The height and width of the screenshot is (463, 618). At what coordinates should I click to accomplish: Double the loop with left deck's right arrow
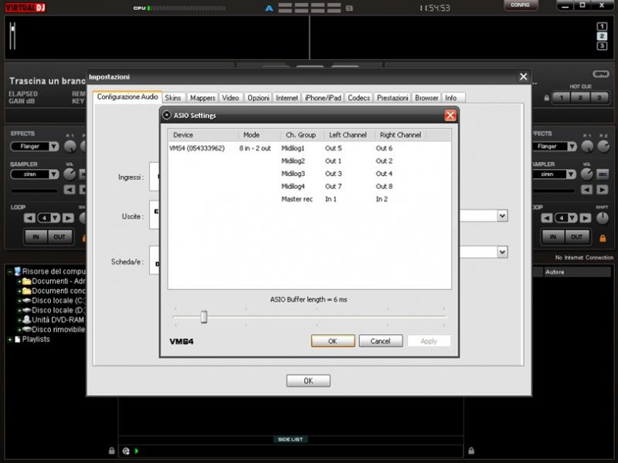pos(68,218)
